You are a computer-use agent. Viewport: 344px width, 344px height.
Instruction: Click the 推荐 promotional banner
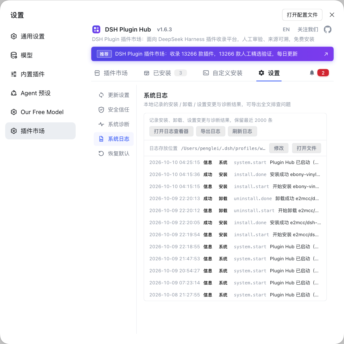pyautogui.click(x=212, y=54)
